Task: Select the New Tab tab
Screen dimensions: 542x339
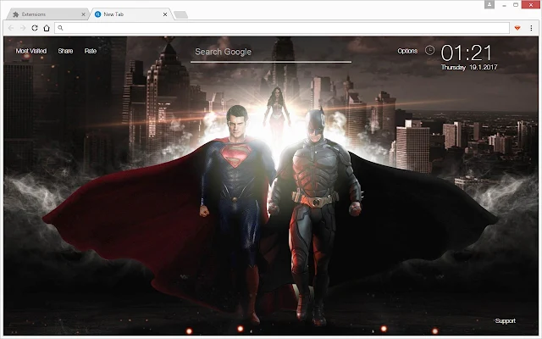Action: coord(130,14)
